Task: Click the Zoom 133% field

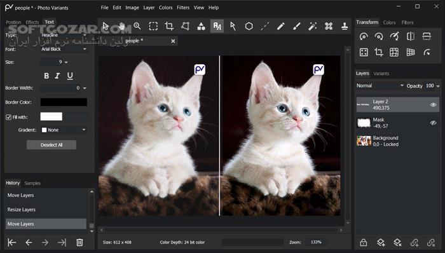Action: (x=316, y=242)
